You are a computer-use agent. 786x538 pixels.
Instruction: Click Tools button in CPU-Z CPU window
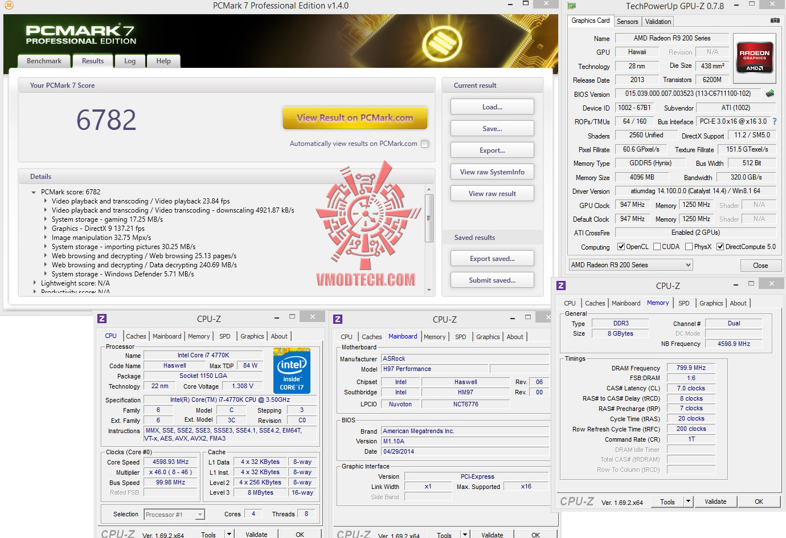(x=208, y=534)
